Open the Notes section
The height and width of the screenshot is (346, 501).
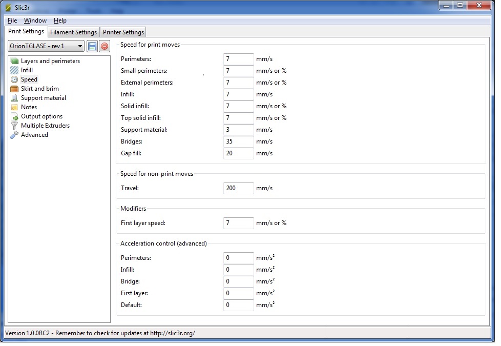[29, 107]
